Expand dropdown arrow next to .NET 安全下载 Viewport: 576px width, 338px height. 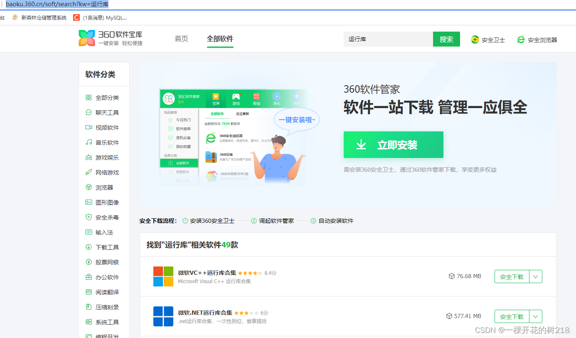536,316
